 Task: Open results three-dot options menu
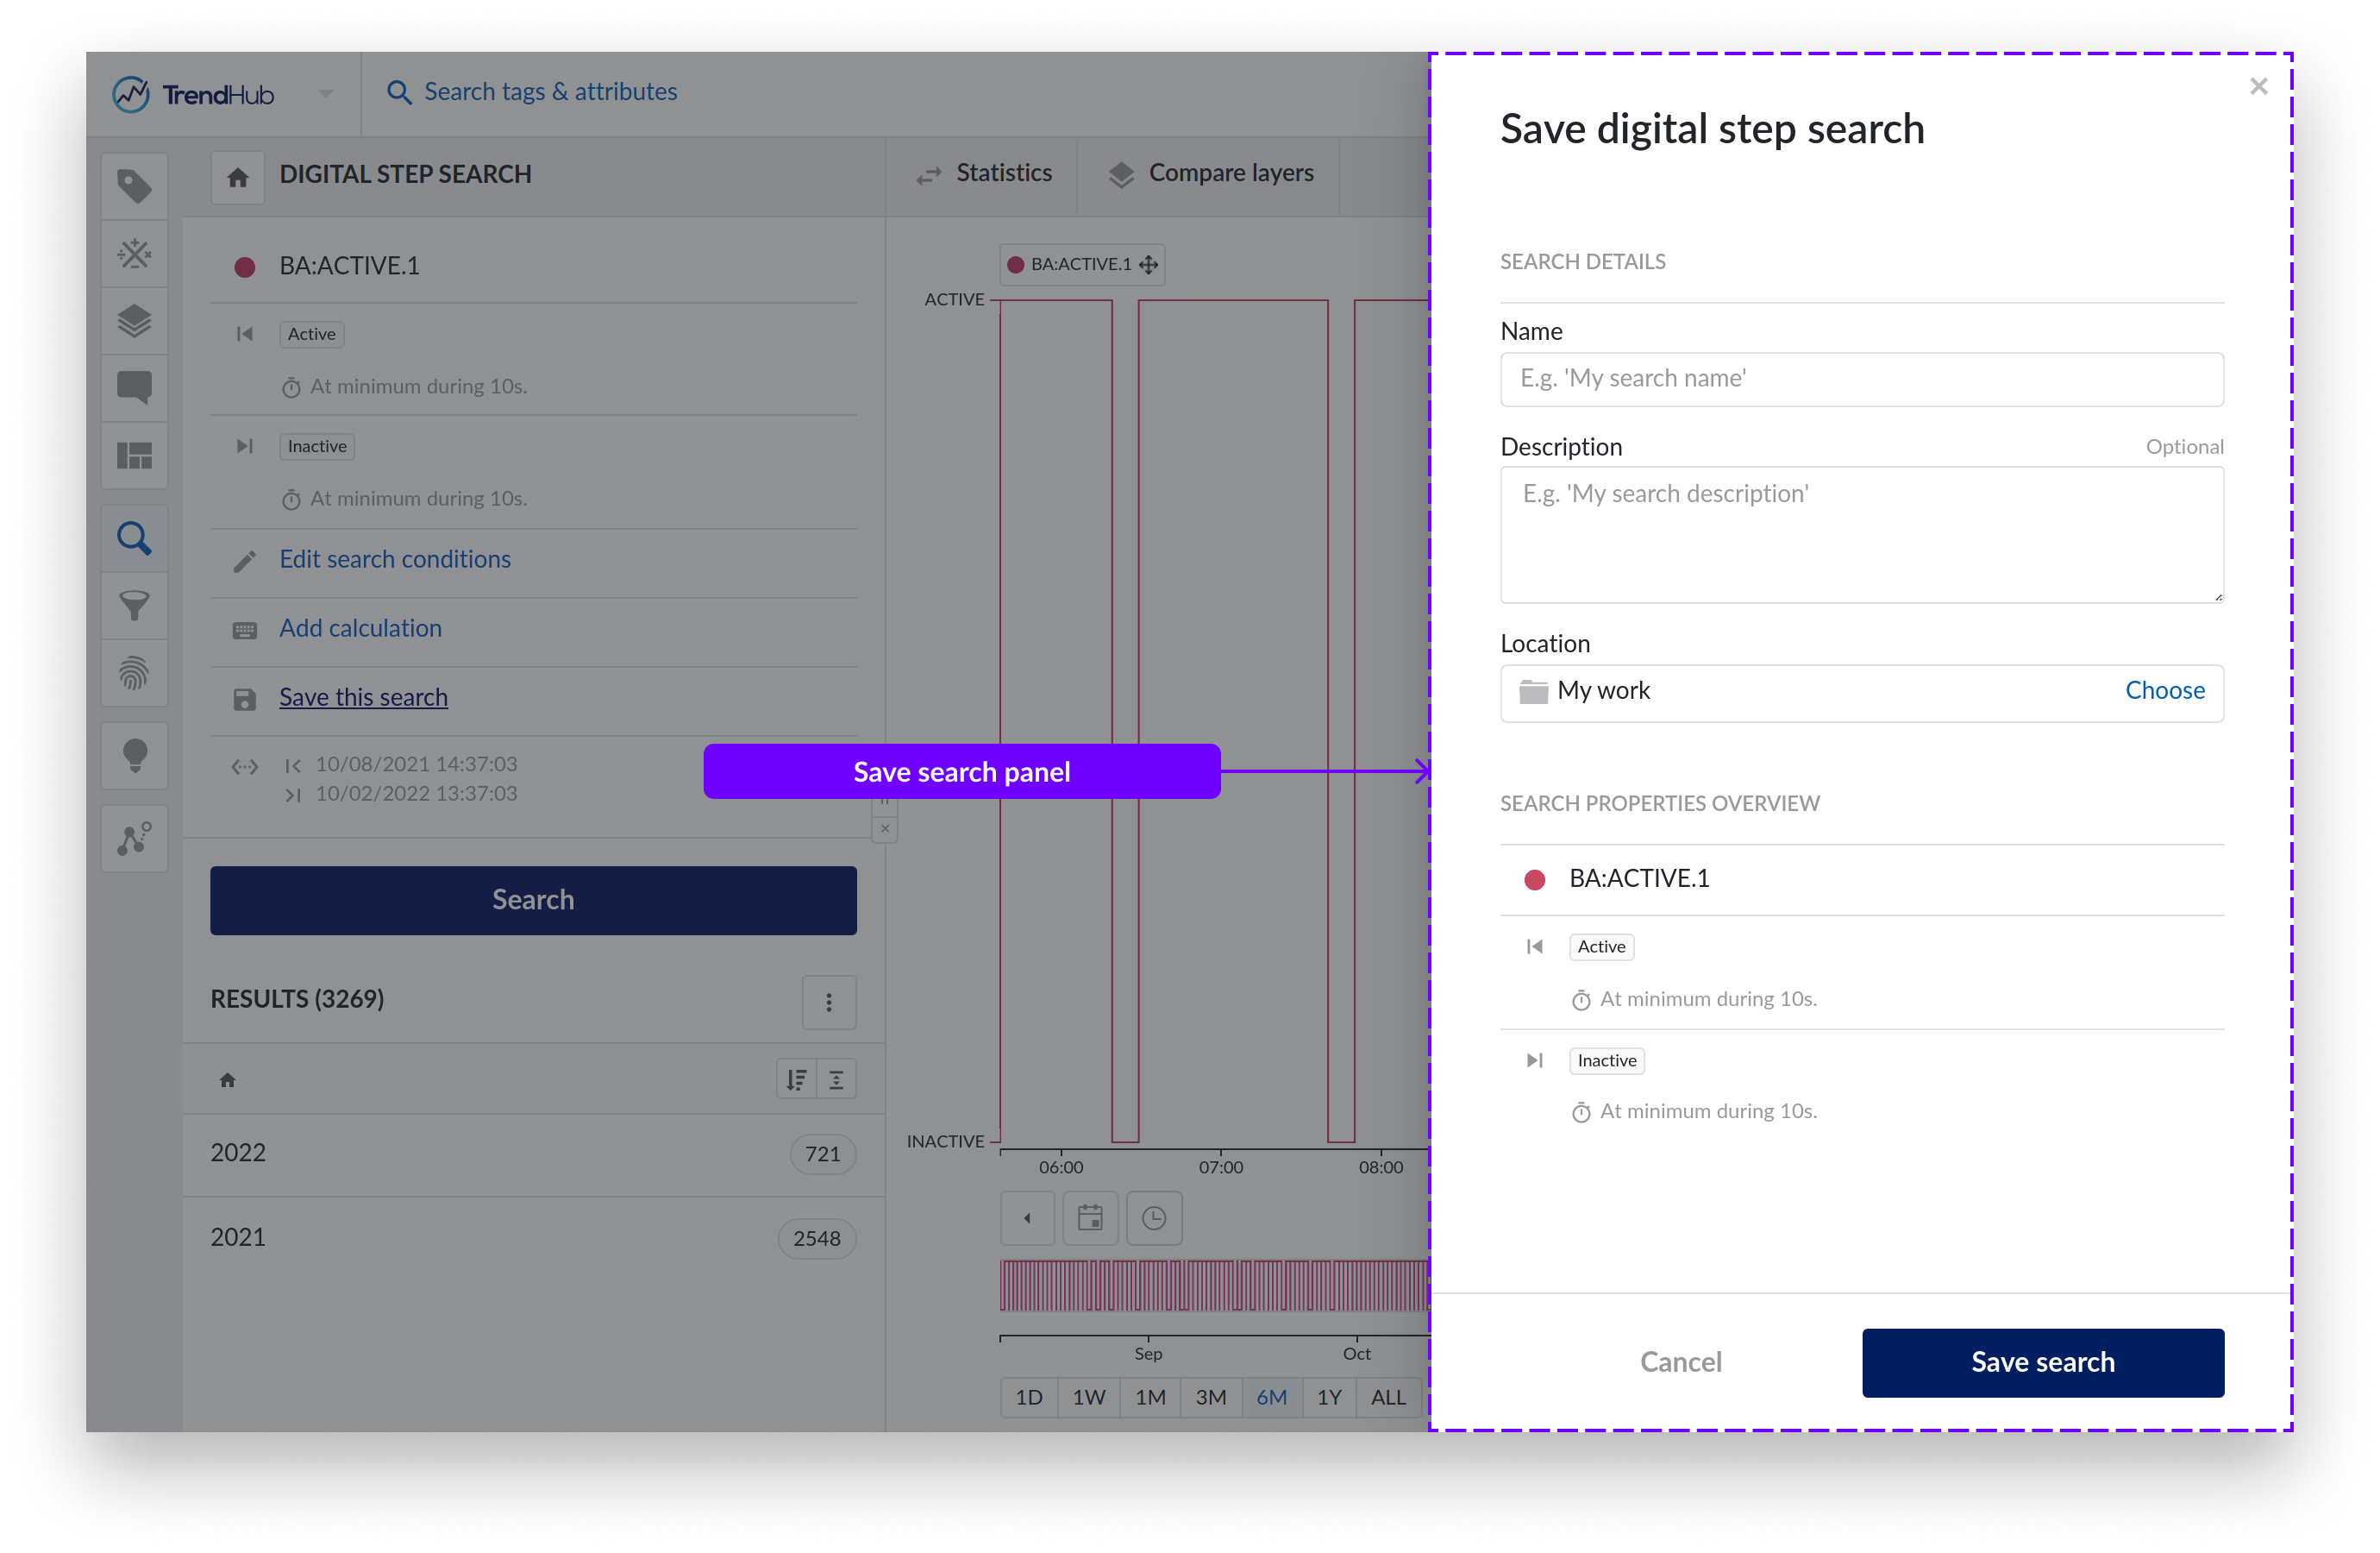[828, 1002]
